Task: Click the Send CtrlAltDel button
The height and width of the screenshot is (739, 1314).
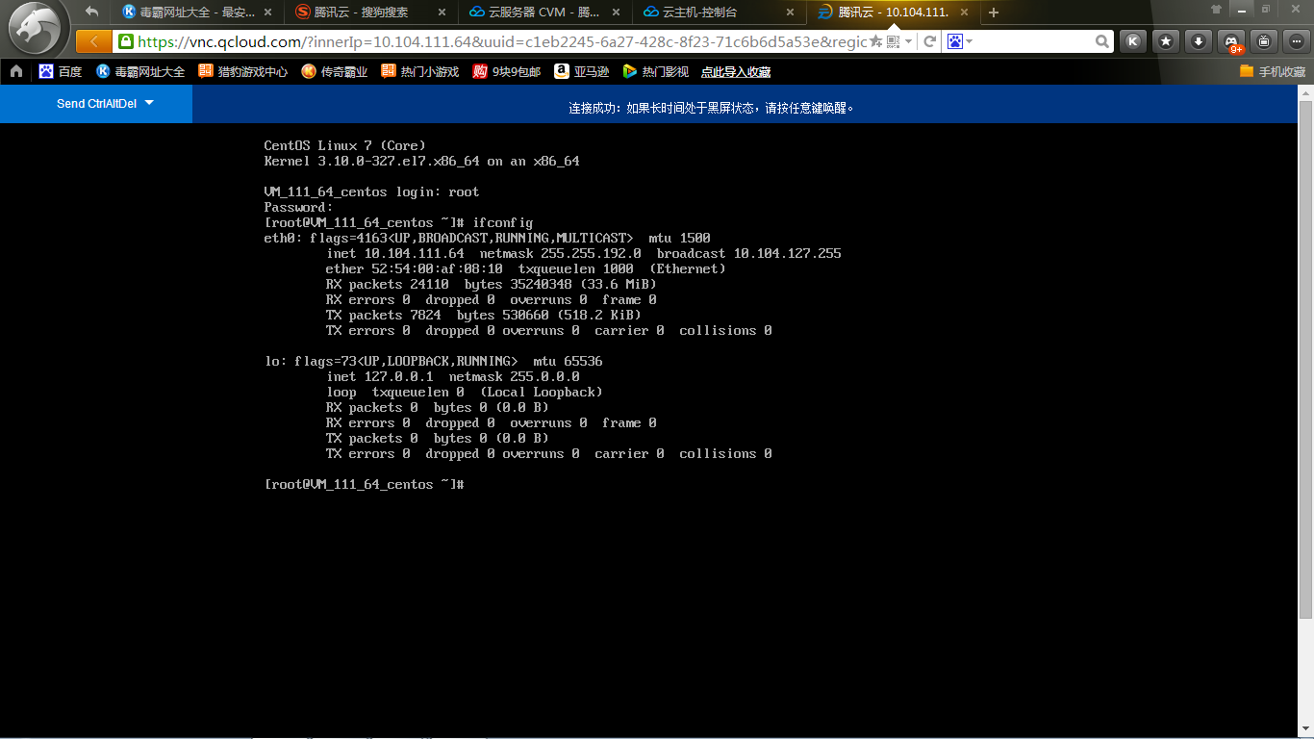Action: tap(96, 103)
